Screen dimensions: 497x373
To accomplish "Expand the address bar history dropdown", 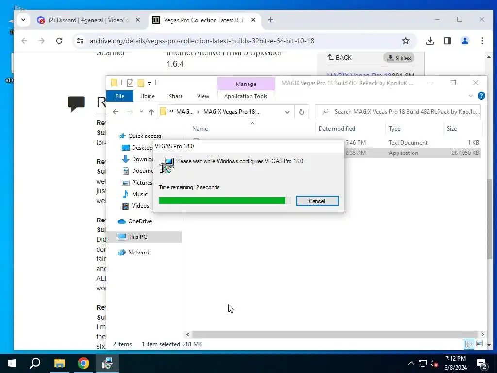I will (x=287, y=112).
